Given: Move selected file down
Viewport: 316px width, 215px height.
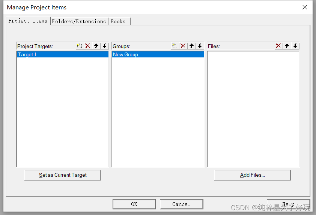Looking at the screenshot, I should [x=295, y=46].
